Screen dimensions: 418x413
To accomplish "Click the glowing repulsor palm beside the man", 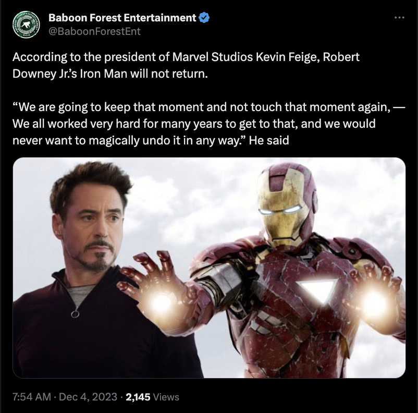I will (159, 301).
